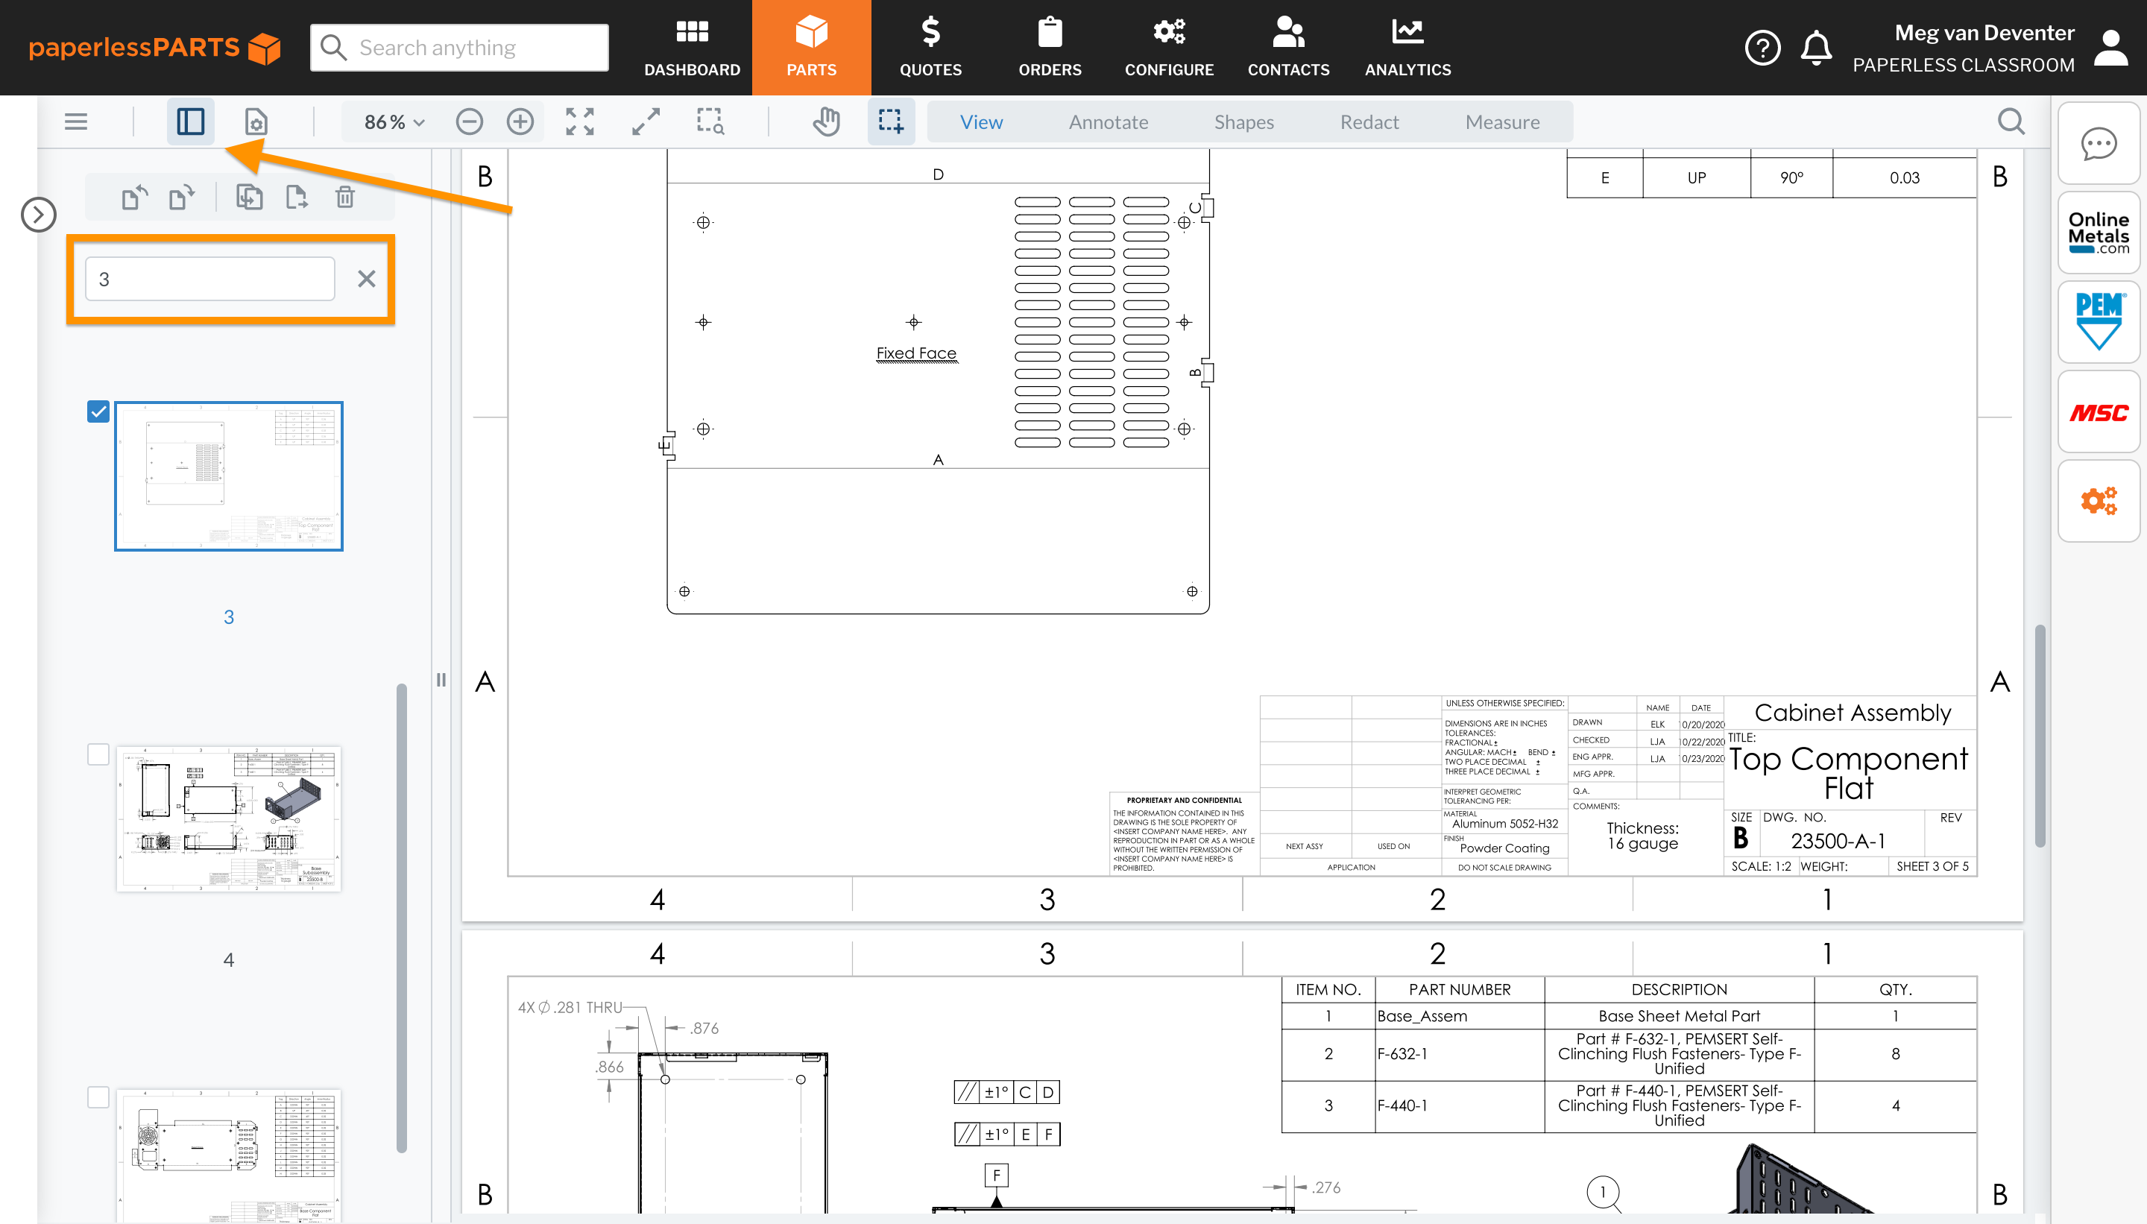The height and width of the screenshot is (1224, 2147).
Task: Open the document settings icon
Action: pos(256,121)
